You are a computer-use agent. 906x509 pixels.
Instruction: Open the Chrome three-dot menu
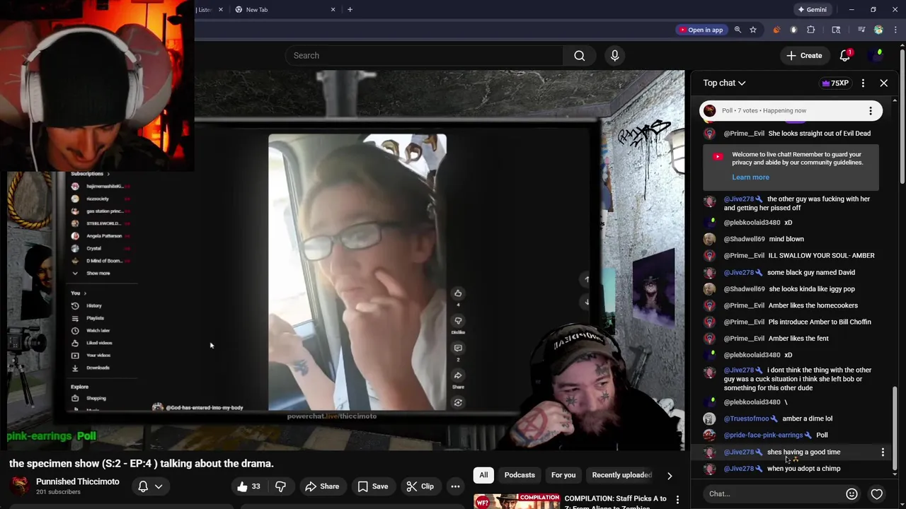tap(895, 30)
